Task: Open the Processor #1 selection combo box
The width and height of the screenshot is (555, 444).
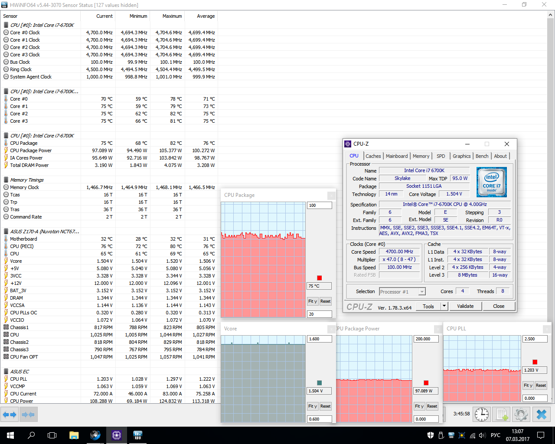Action: point(402,292)
